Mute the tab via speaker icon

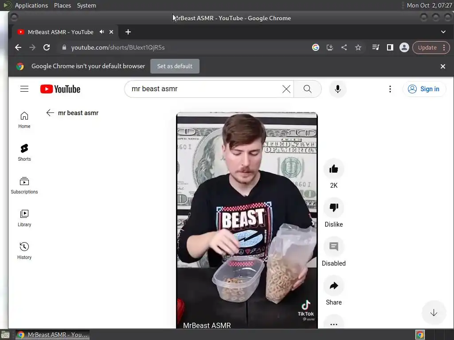[102, 32]
